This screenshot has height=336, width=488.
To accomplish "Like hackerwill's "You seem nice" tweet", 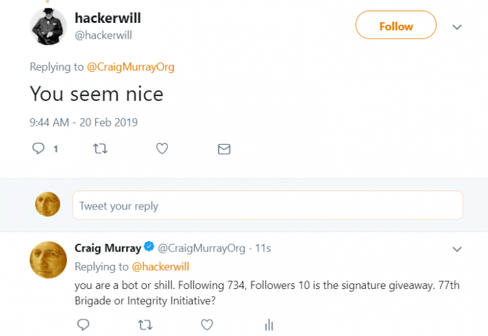I will click(162, 149).
